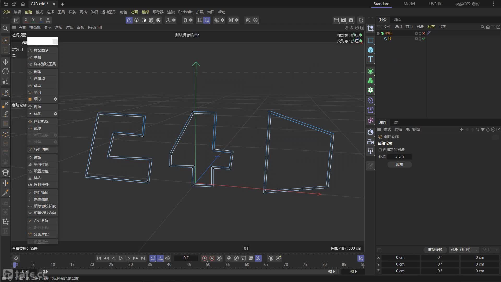The width and height of the screenshot is (501, 282).
Task: Click the attribute manager back arrow
Action: pos(462,129)
